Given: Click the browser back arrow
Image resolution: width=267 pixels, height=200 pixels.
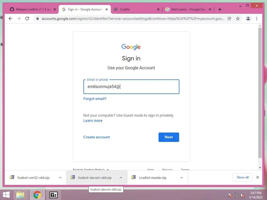Looking at the screenshot, I should point(10,18).
